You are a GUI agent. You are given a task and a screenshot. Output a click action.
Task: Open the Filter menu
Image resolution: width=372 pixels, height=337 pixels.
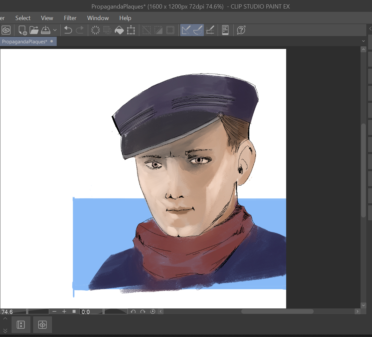point(70,18)
